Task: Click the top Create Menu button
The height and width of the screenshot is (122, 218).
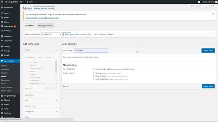Action: (208, 50)
